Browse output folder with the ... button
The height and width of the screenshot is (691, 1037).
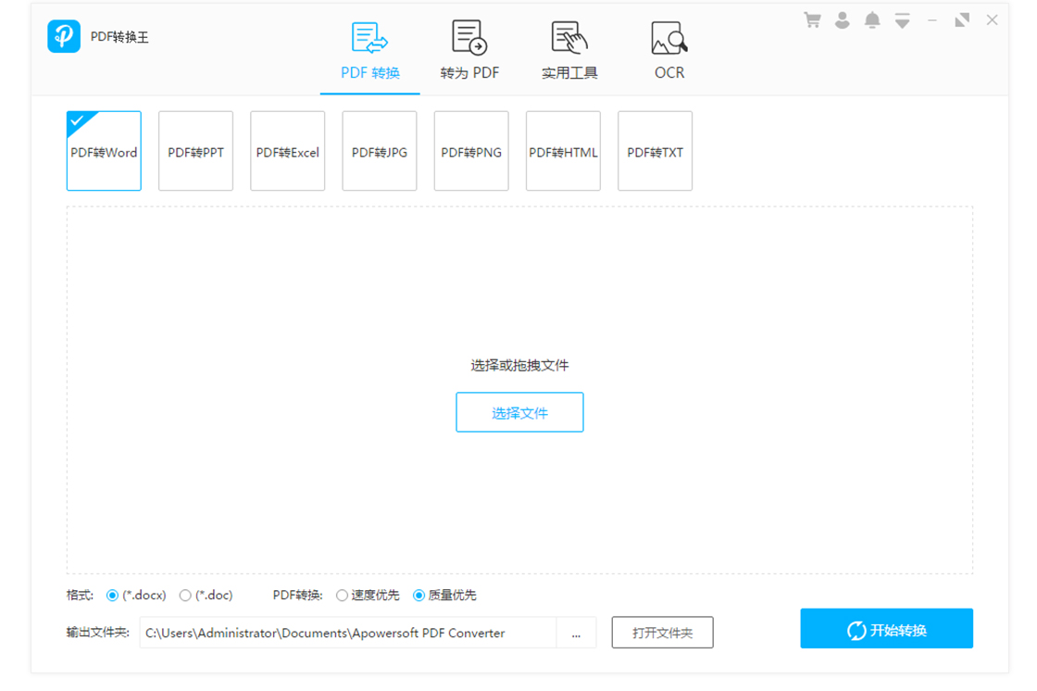576,633
